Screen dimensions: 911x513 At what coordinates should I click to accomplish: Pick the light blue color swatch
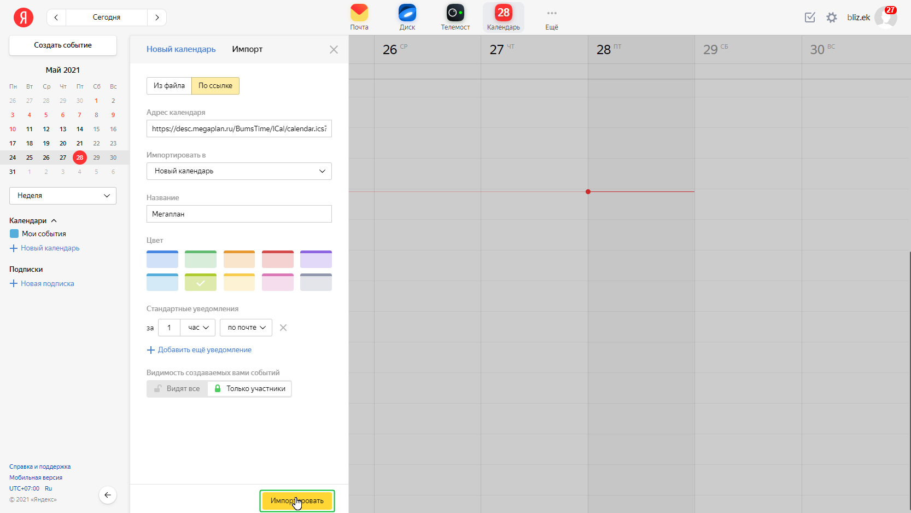[x=162, y=282]
